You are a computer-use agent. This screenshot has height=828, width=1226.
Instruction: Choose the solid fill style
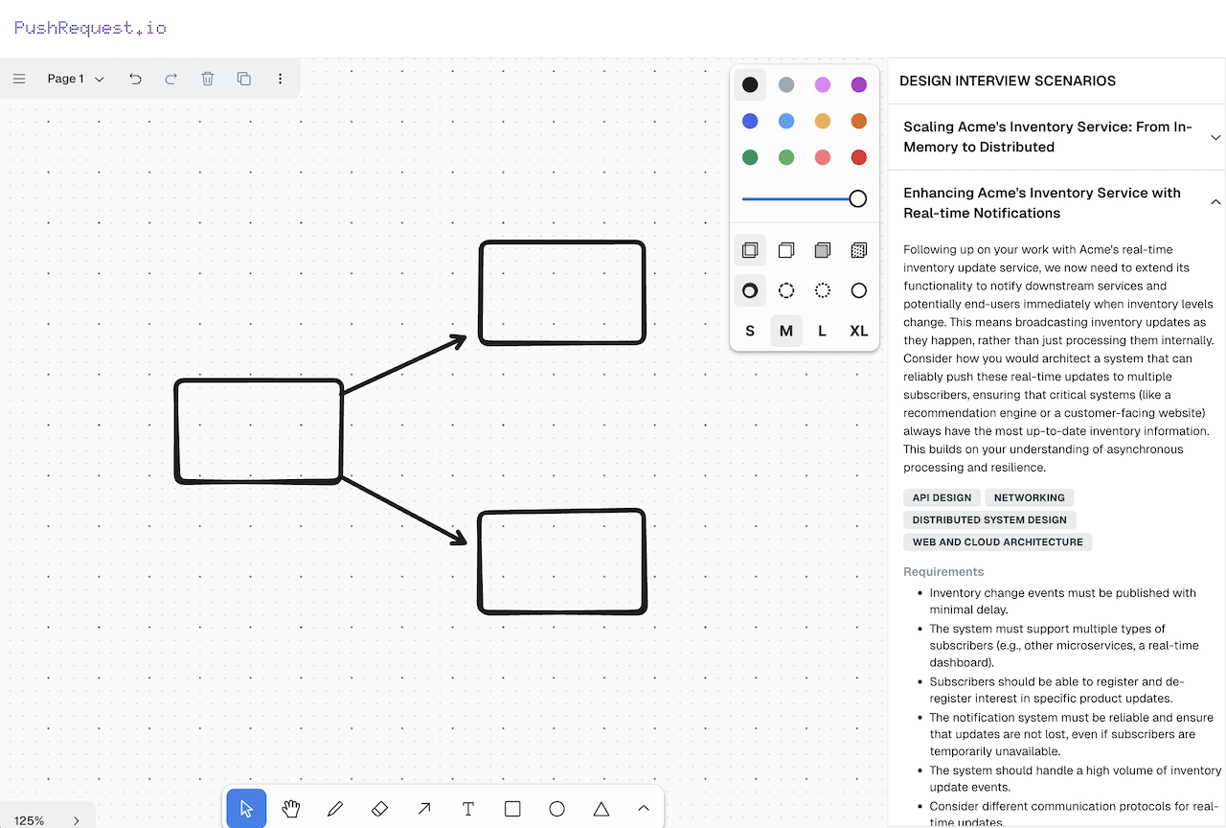(822, 250)
